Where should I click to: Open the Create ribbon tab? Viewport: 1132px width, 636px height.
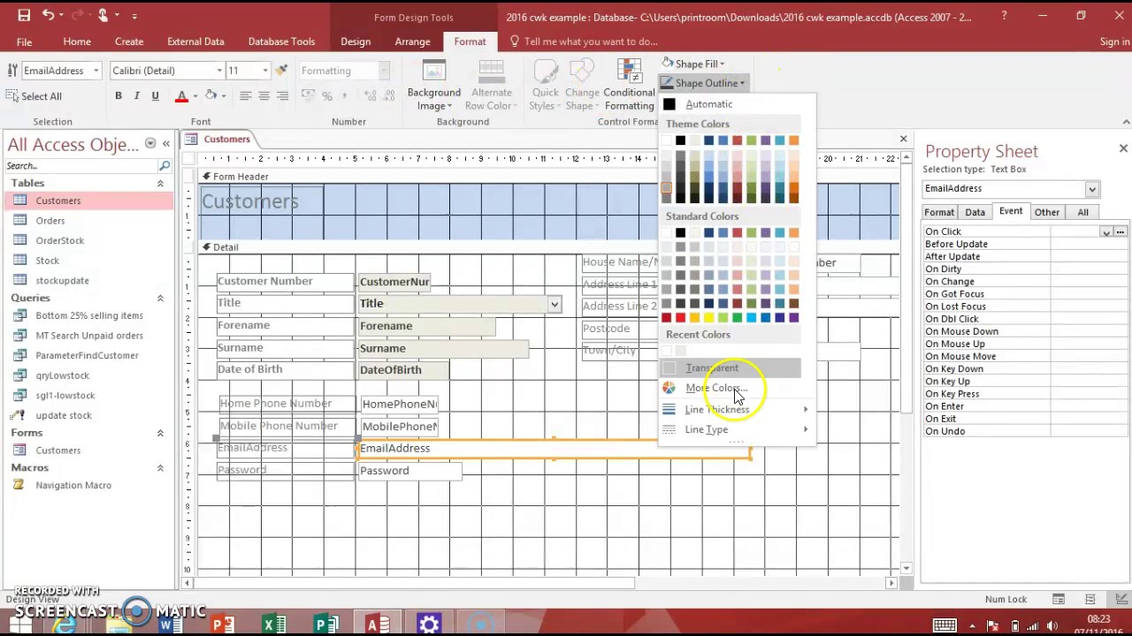coord(129,42)
